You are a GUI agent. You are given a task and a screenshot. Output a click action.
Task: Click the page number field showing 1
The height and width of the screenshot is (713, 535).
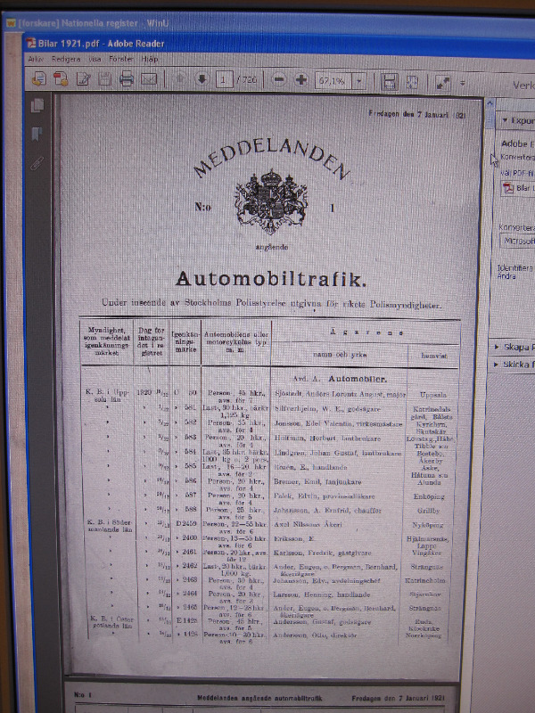coord(224,80)
